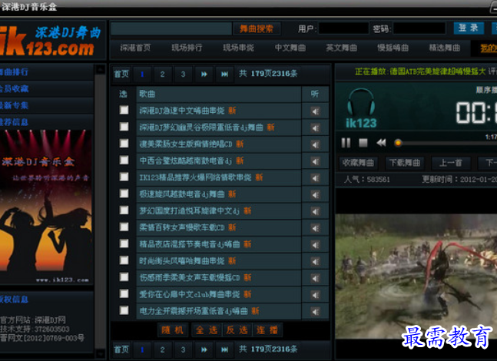This screenshot has width=497, height=361.
Task: Tick checkbox for 时尚街头风嘻哈舞曲串烧
Action: [124, 260]
